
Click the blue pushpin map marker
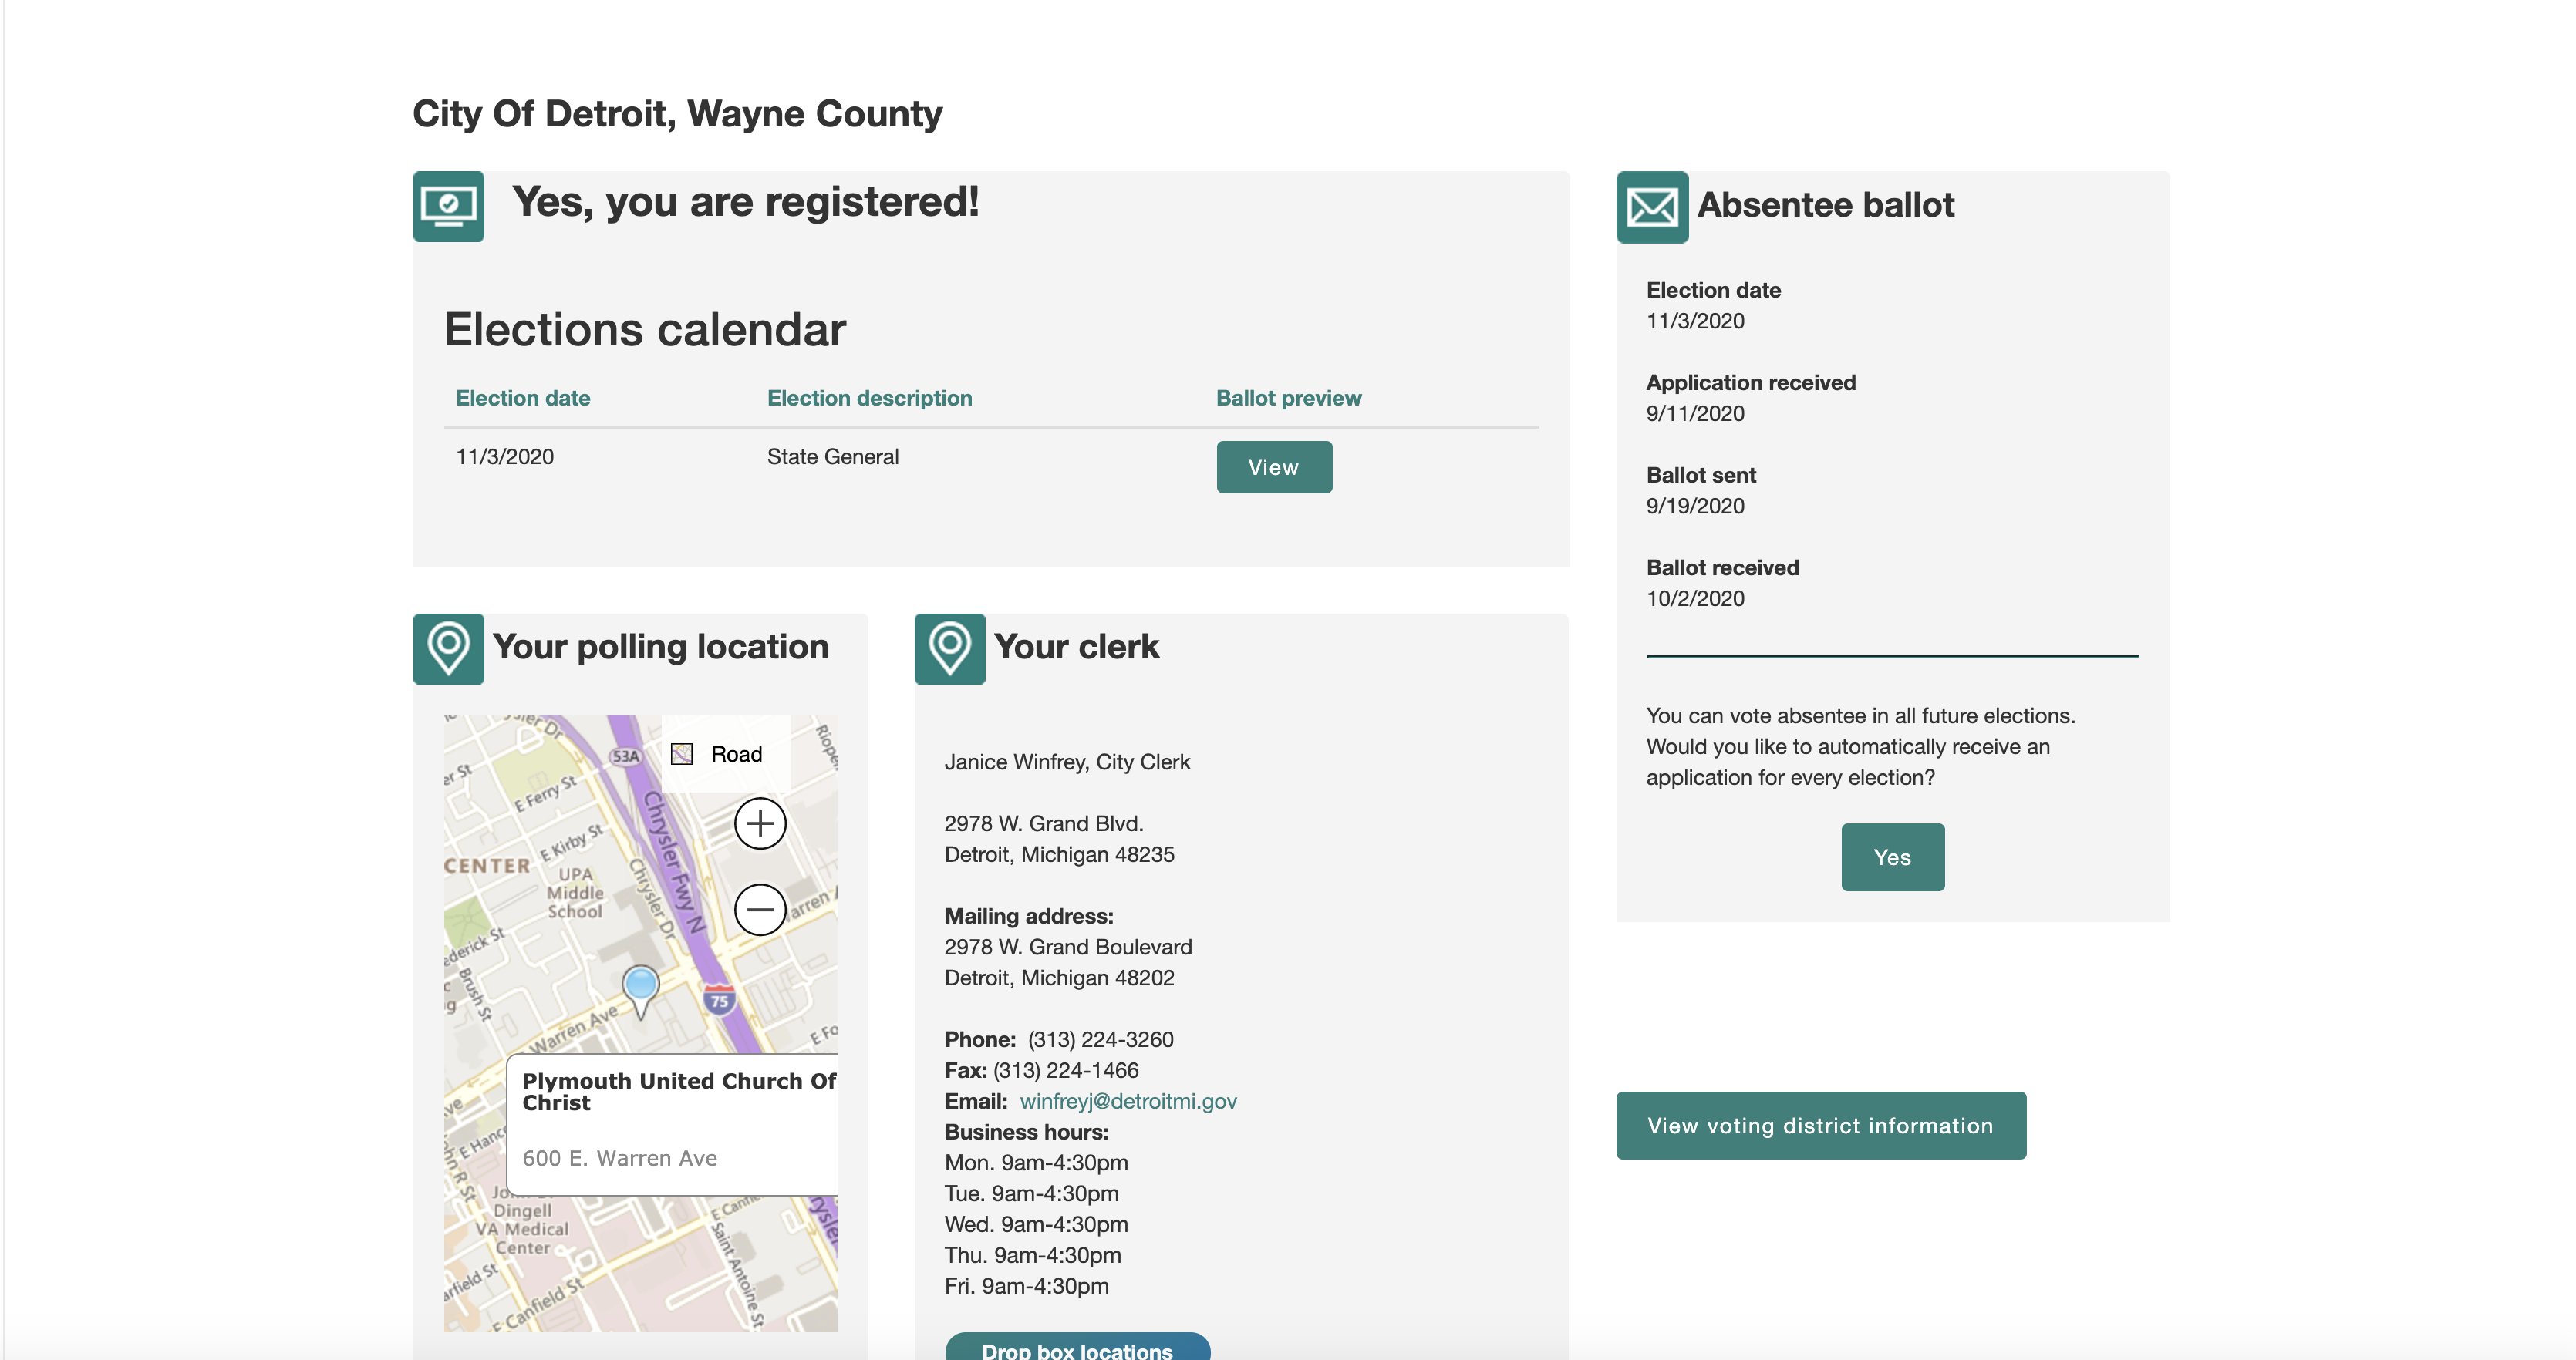click(640, 986)
